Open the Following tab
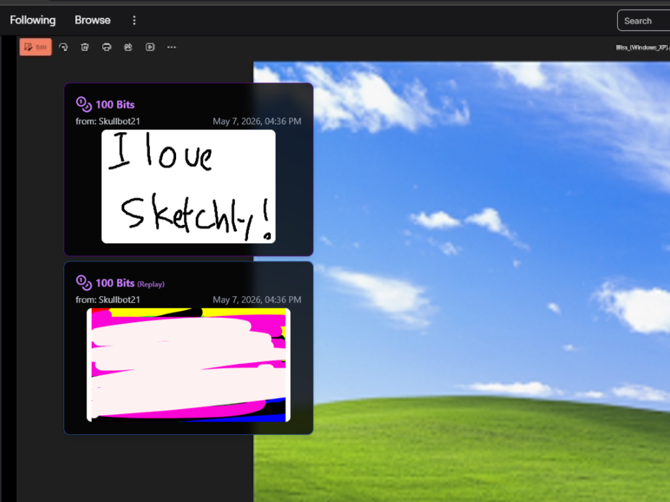 pos(33,20)
